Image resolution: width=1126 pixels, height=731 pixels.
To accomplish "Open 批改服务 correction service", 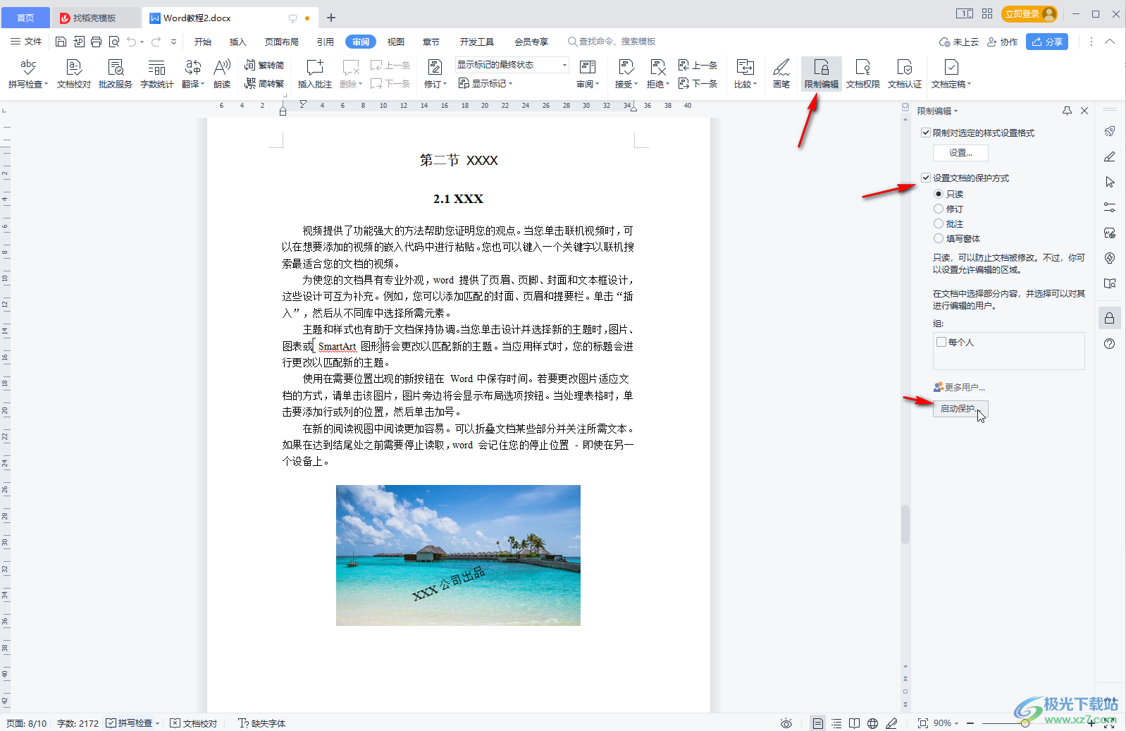I will pos(116,73).
